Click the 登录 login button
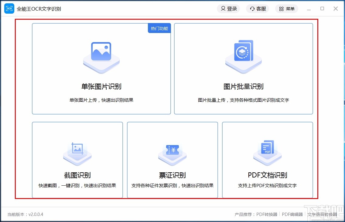 (x=228, y=8)
